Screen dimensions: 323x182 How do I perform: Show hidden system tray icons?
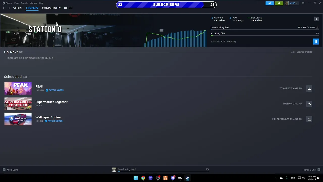coord(276,178)
